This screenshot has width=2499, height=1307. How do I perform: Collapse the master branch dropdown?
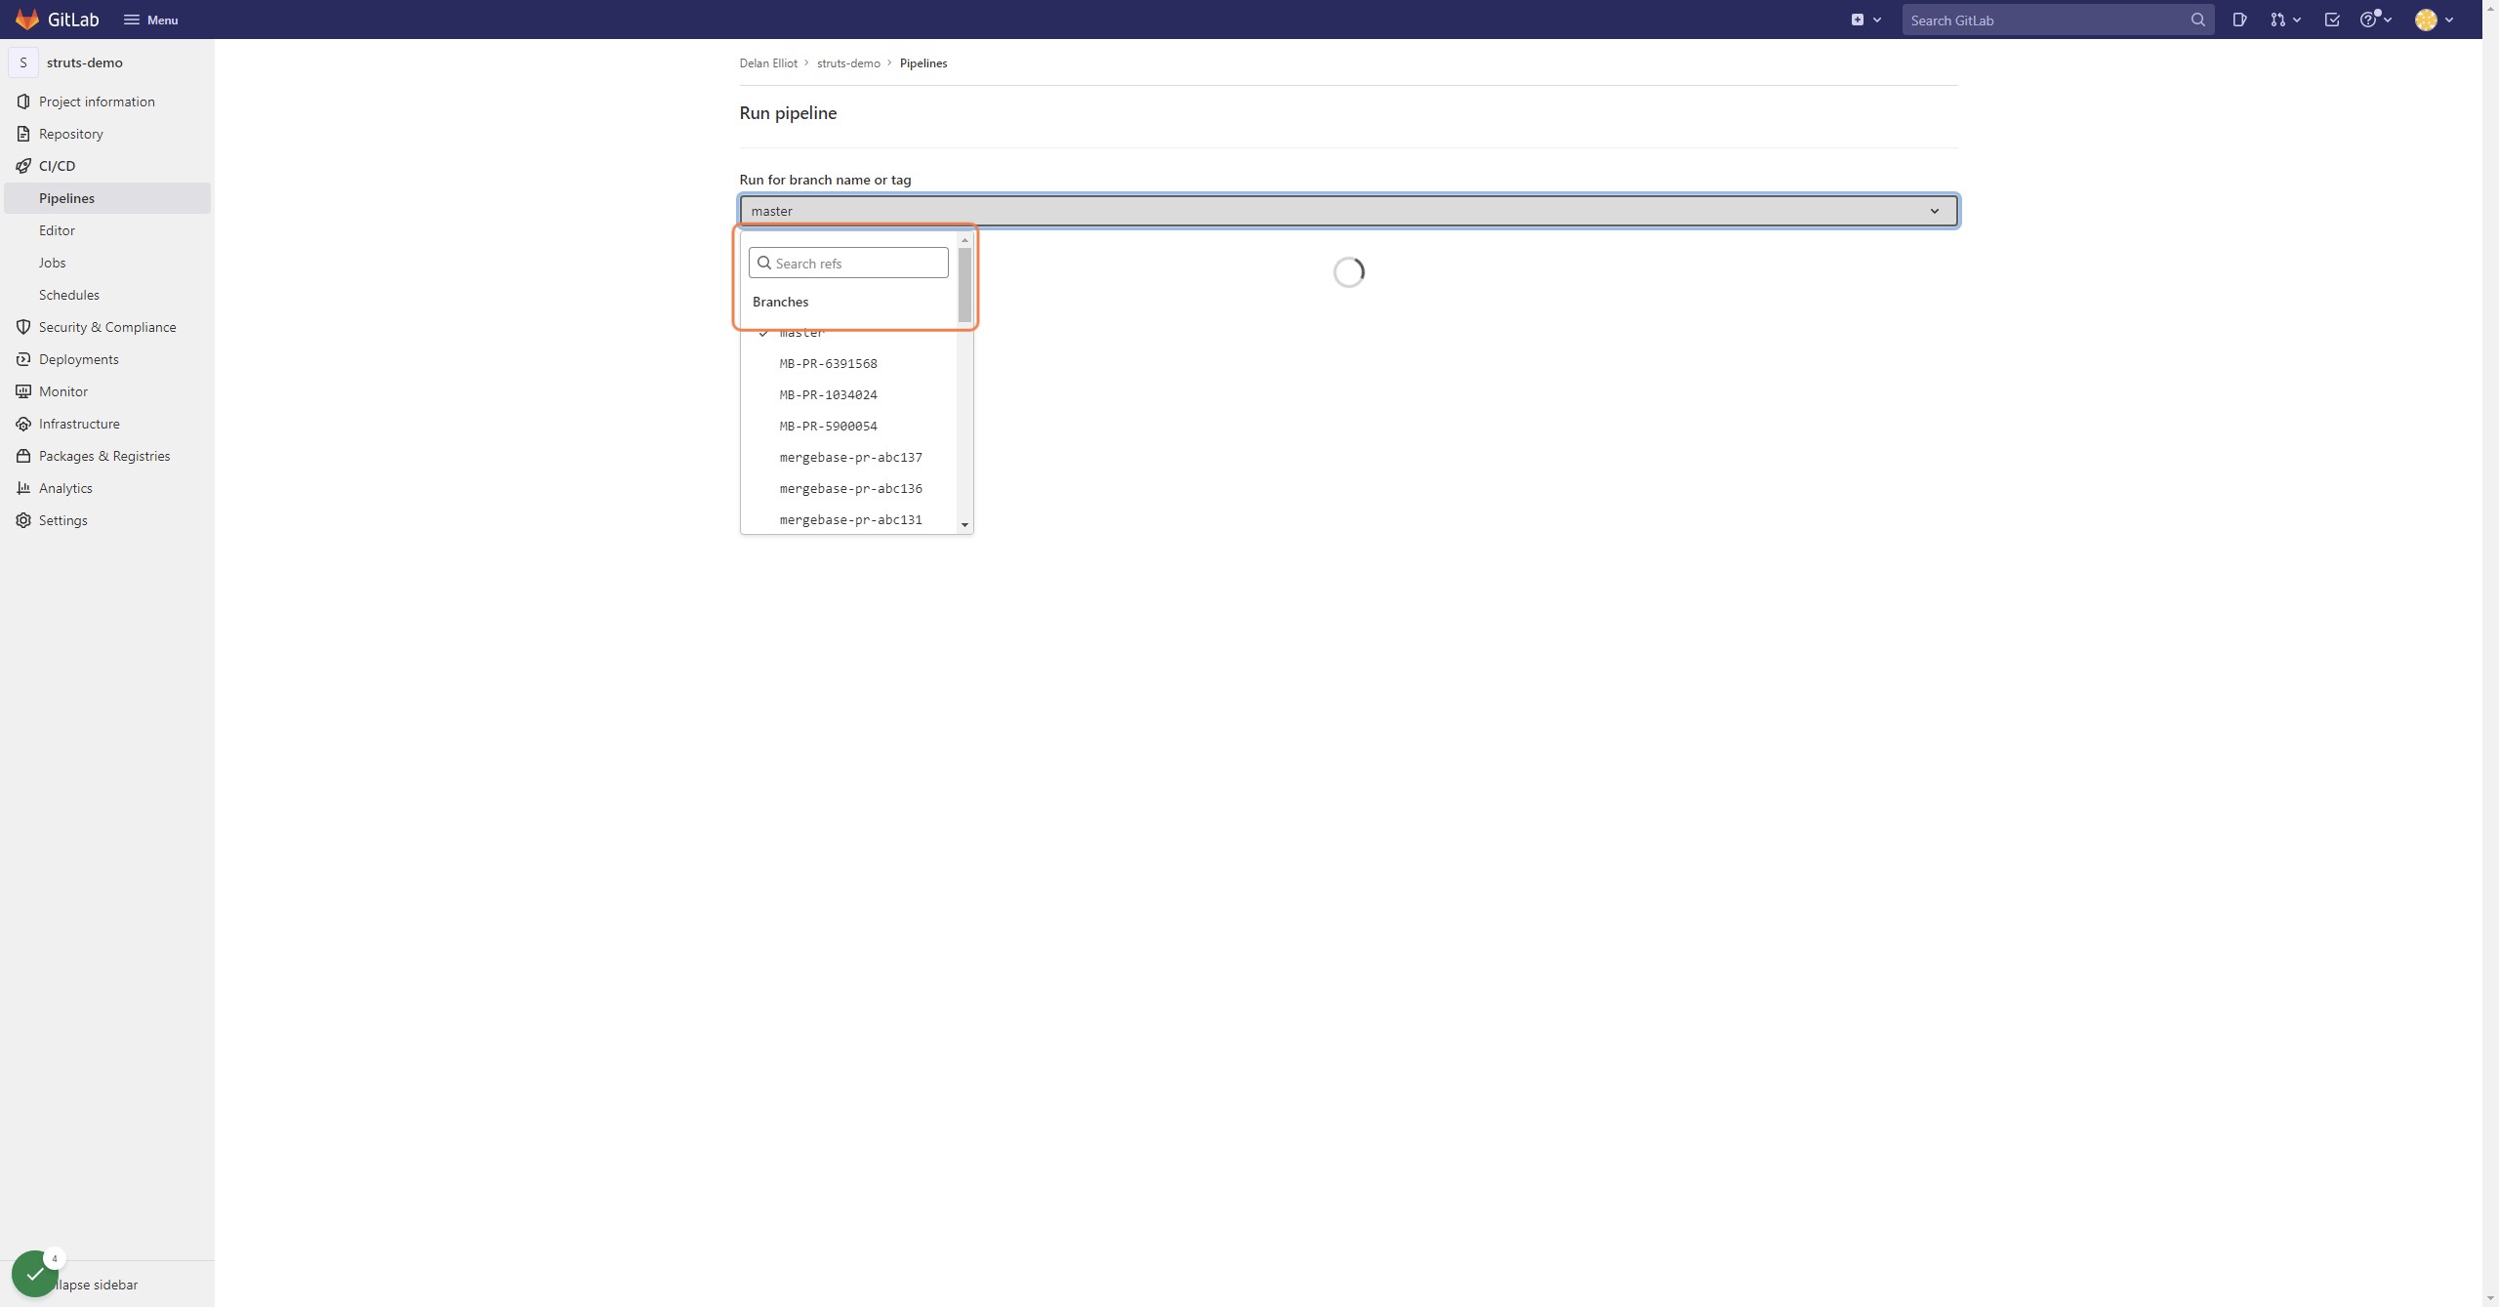point(1348,211)
